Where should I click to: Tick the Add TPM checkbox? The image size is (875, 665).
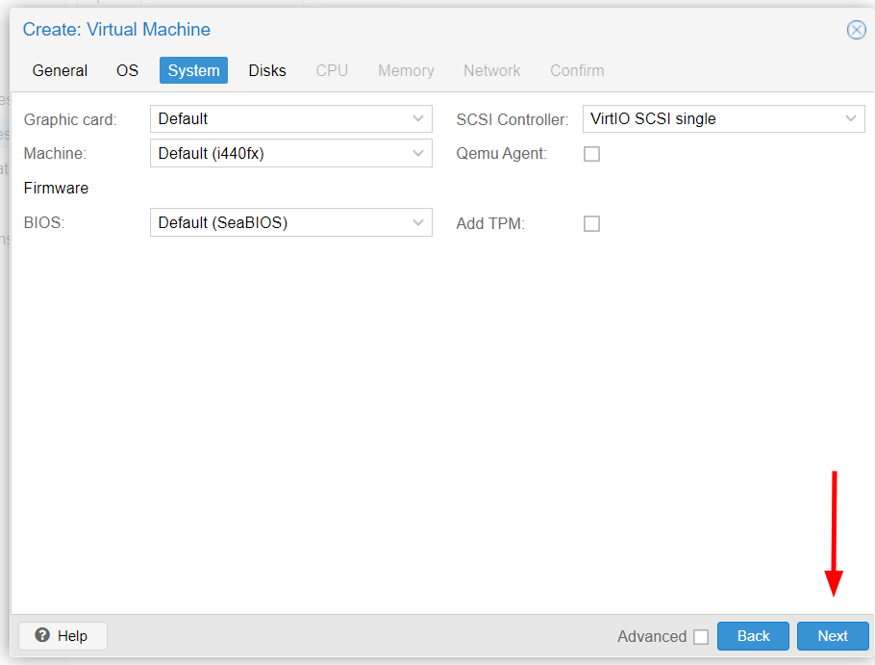click(591, 223)
